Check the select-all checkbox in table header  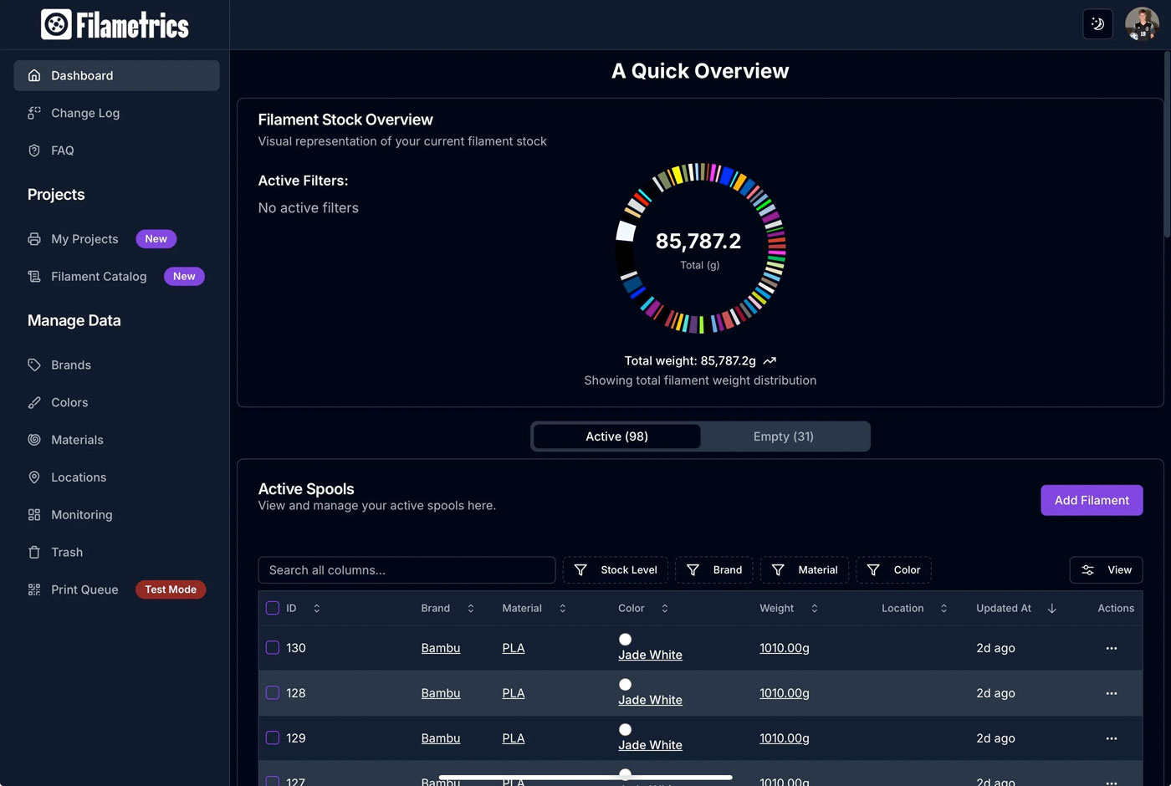click(x=272, y=608)
